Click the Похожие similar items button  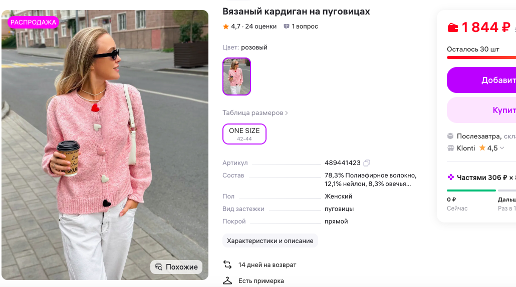click(x=176, y=267)
